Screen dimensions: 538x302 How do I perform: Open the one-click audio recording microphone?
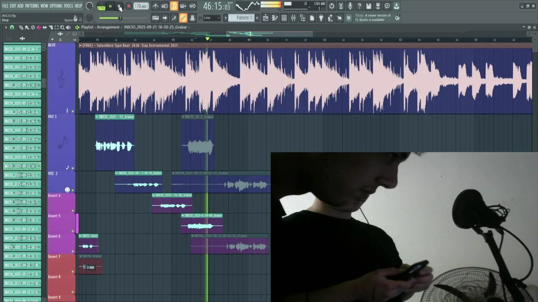350,6
